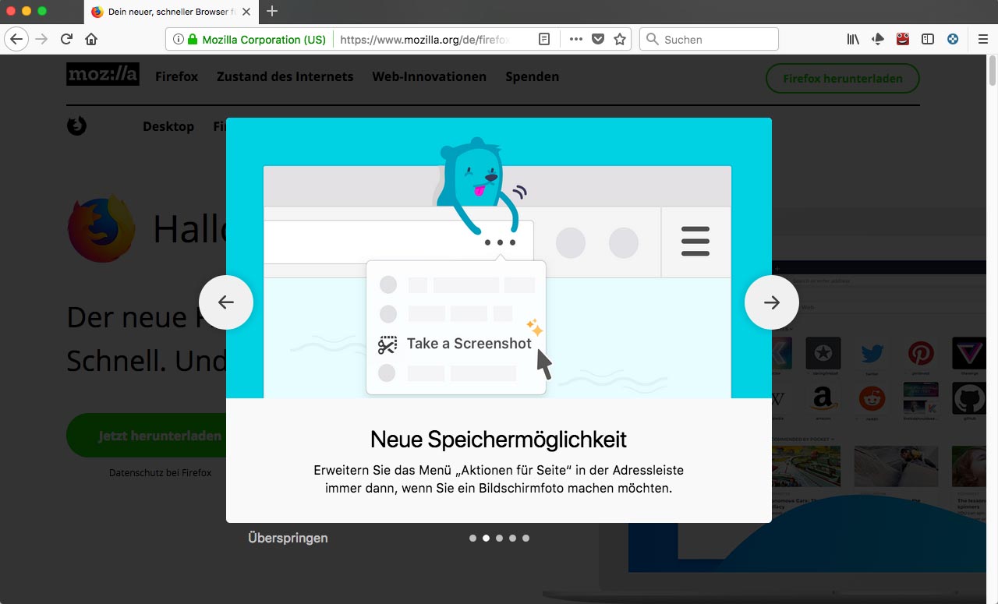Viewport: 998px width, 604px height.
Task: Show sidebars toolbar icon
Action: click(928, 39)
